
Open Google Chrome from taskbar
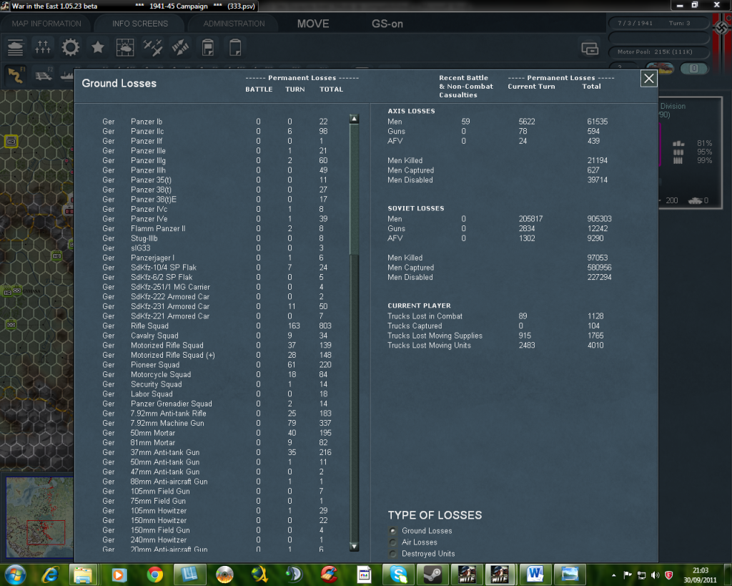point(154,575)
